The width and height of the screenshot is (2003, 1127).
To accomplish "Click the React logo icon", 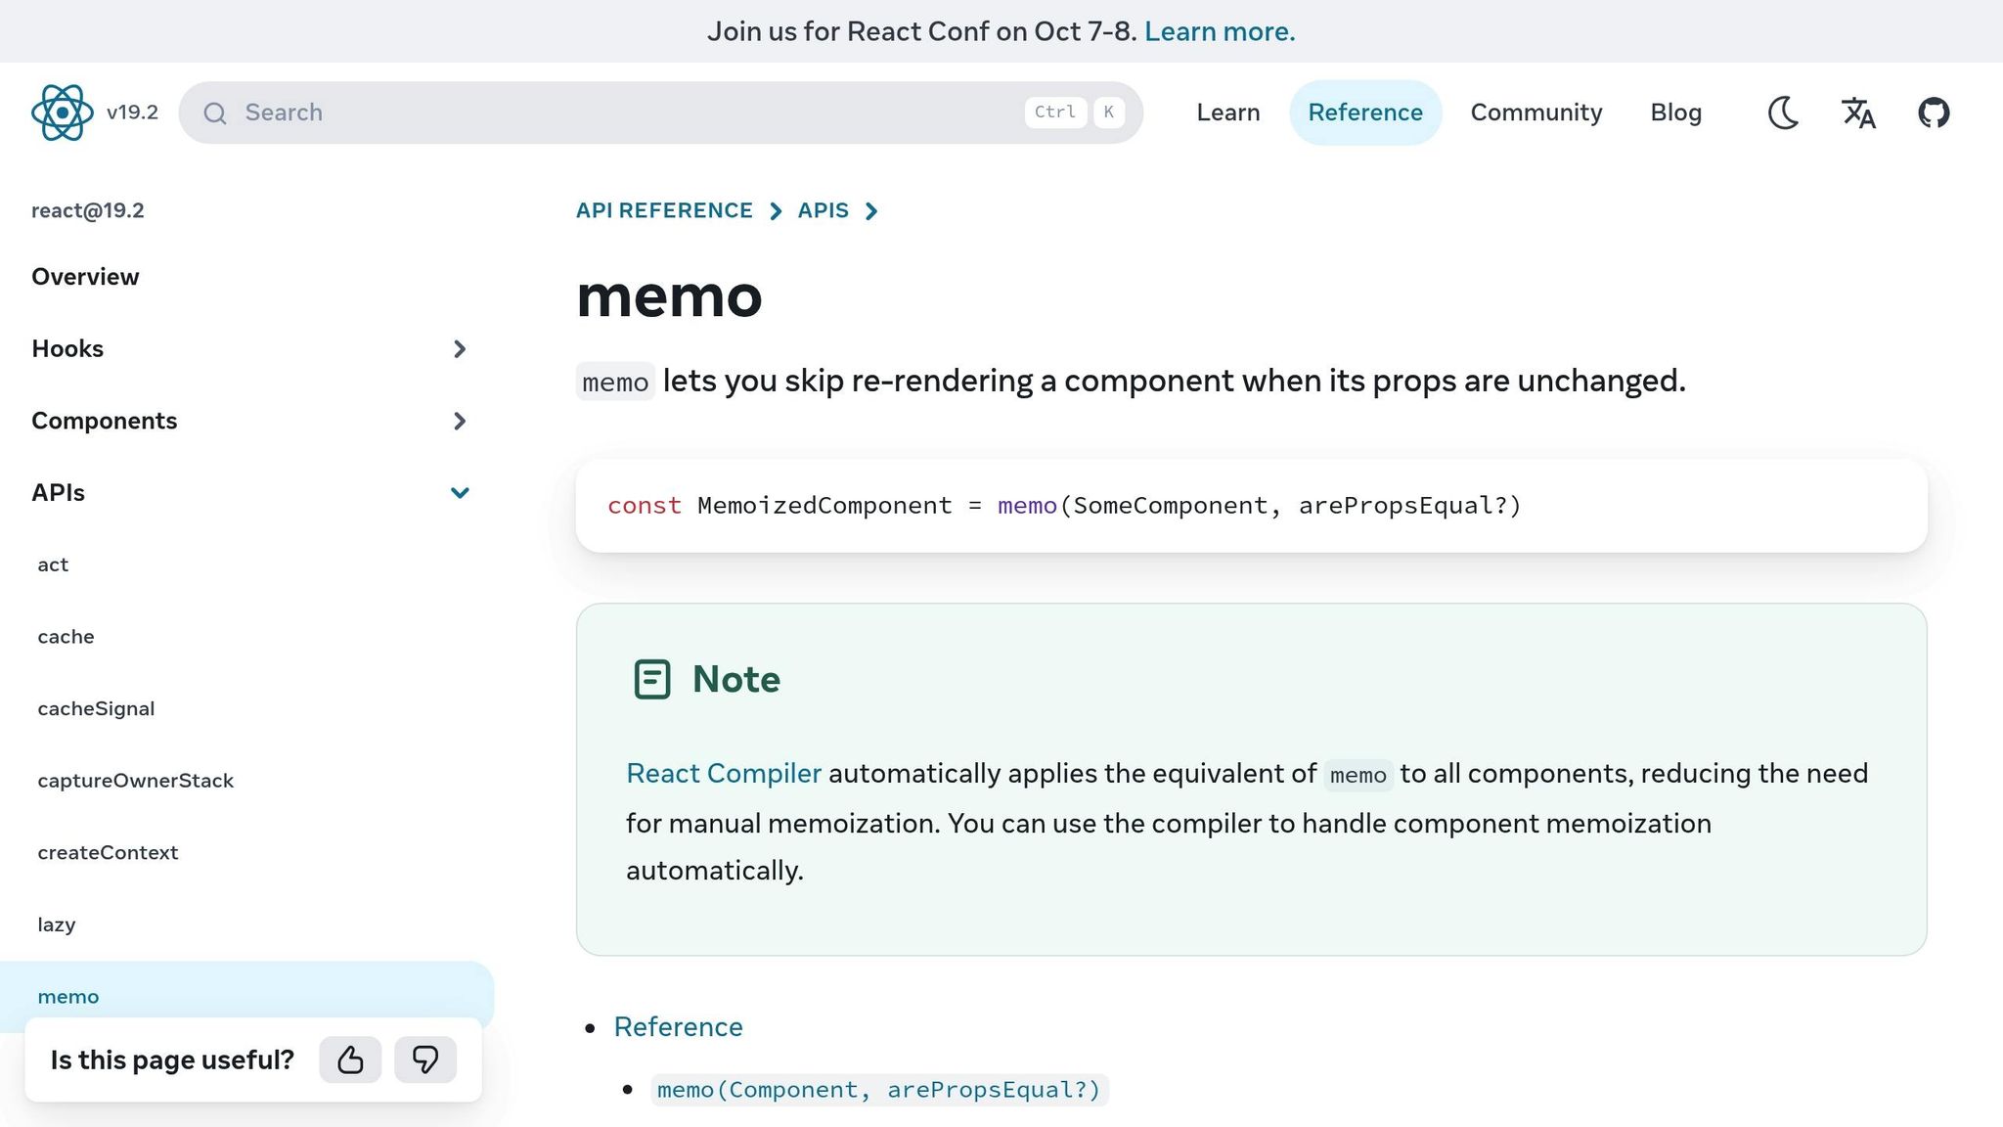I will 62,113.
